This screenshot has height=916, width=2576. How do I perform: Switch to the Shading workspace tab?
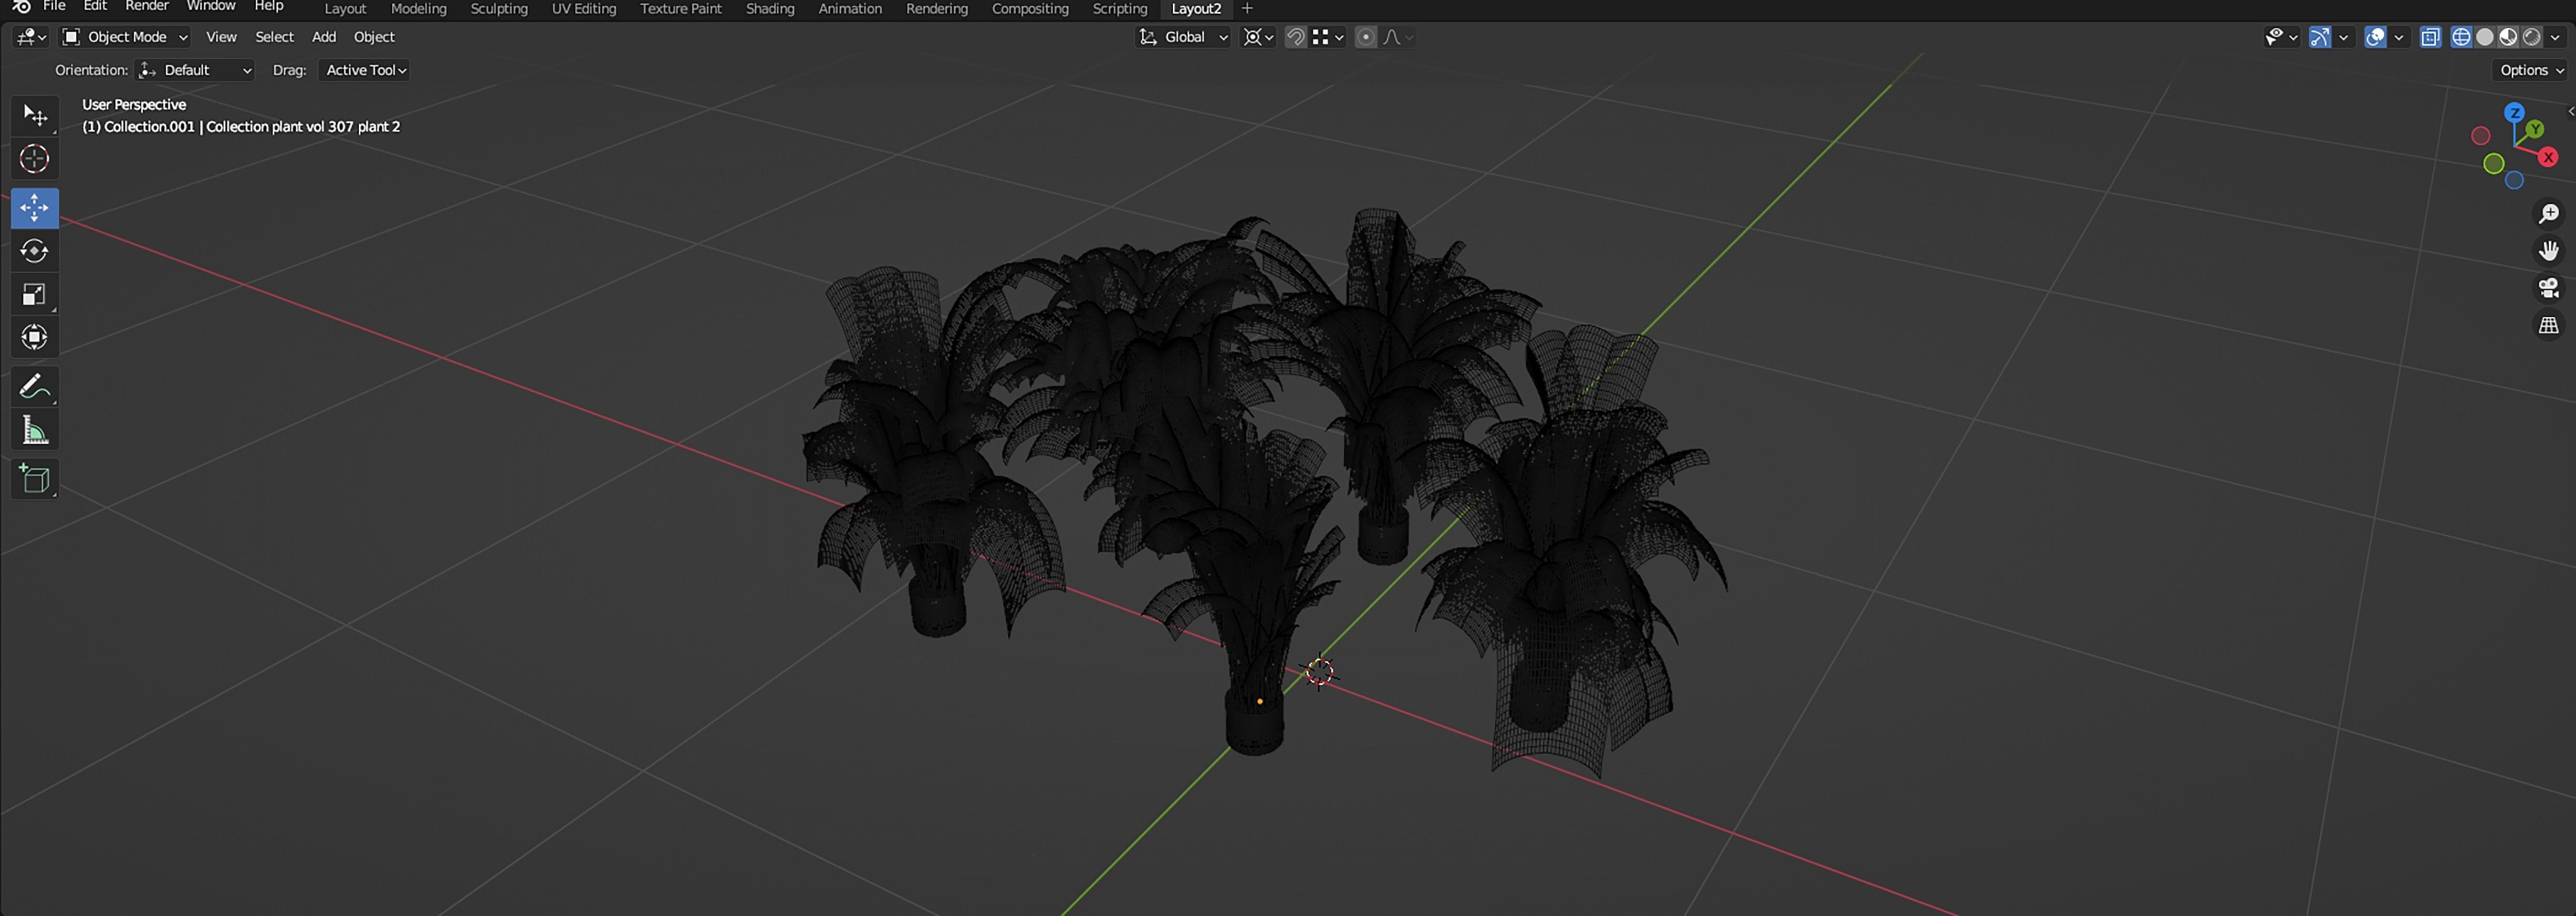click(x=770, y=9)
